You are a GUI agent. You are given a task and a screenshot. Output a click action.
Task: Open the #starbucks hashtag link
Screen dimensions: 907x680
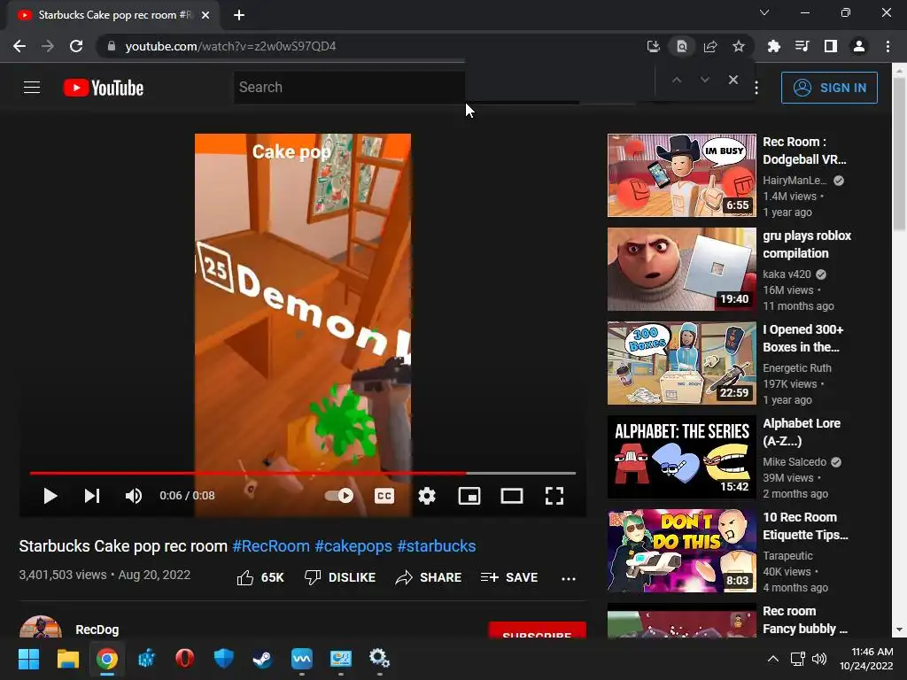click(x=437, y=545)
